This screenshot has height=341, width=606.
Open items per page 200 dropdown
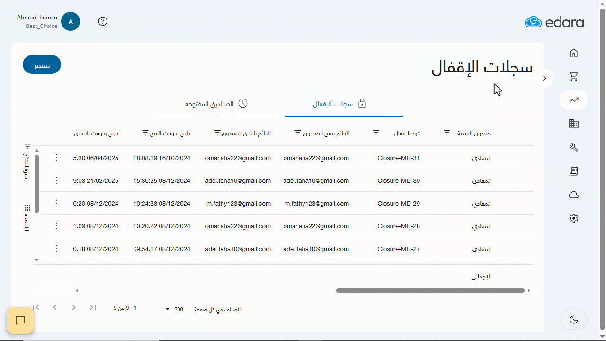click(174, 309)
